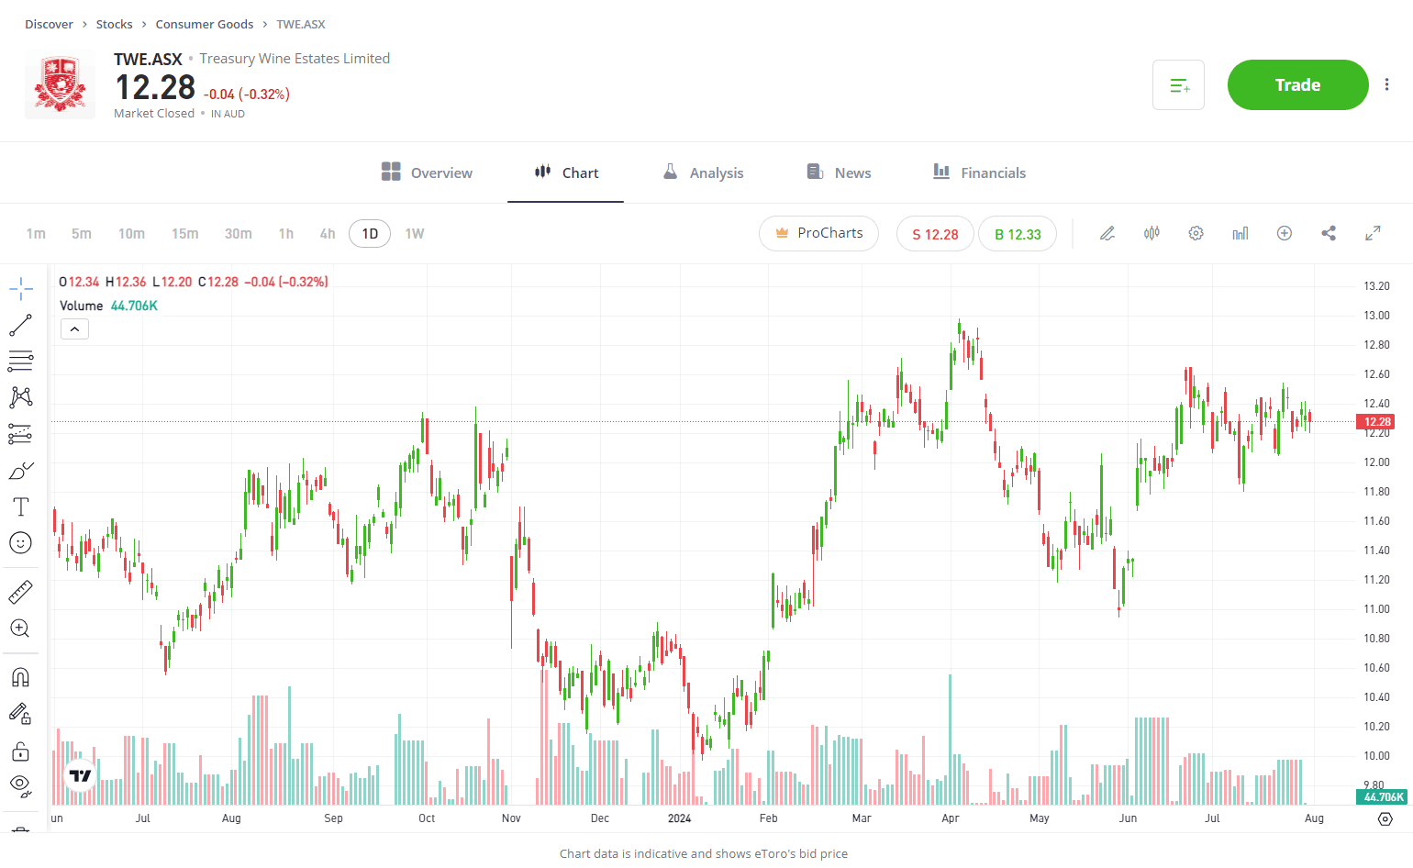Open the indicators bar chart icon
Image resolution: width=1413 pixels, height=868 pixels.
(1241, 233)
